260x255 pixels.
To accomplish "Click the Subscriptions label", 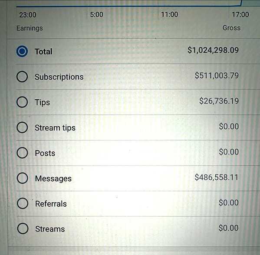I will click(59, 77).
